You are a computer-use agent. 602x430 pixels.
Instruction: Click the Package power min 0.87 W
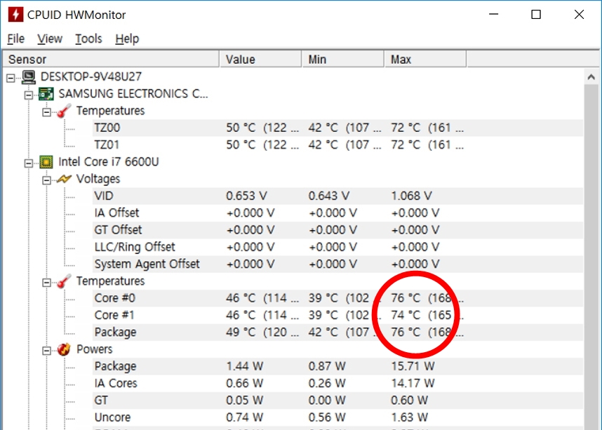pyautogui.click(x=327, y=366)
